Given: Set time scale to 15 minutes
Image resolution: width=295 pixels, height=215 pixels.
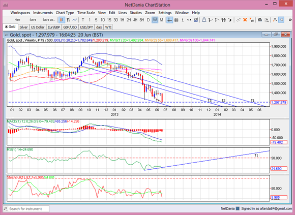Looking at the screenshot, I should click(109, 20).
